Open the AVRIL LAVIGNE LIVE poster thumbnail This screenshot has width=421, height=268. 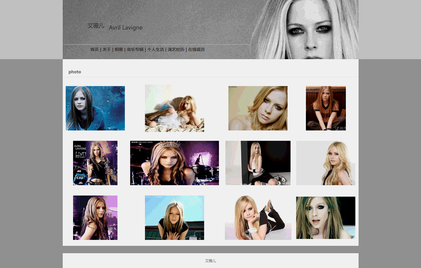(x=95, y=163)
